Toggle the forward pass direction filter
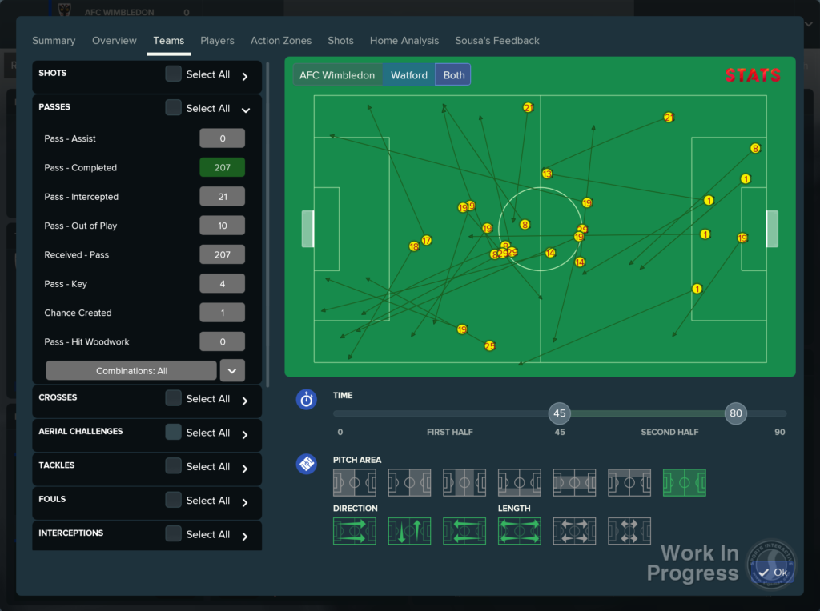The height and width of the screenshot is (611, 820). coord(355,531)
